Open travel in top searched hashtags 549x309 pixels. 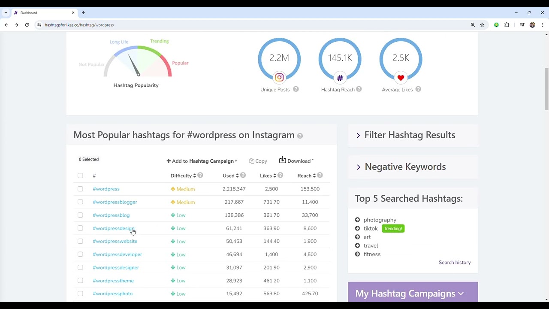tap(371, 245)
